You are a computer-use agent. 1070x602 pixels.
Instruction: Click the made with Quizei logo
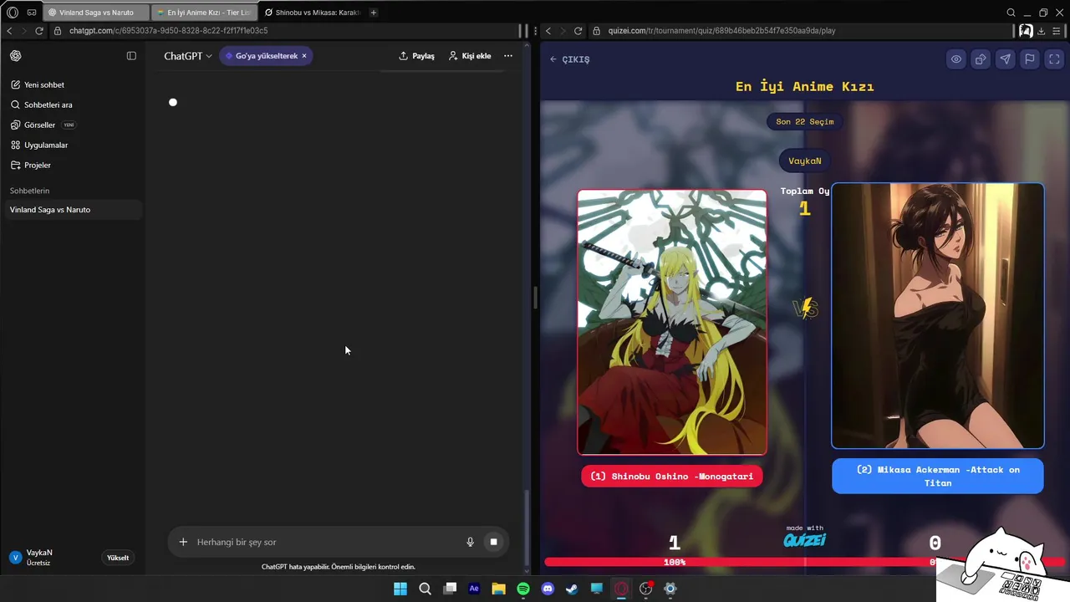(805, 537)
